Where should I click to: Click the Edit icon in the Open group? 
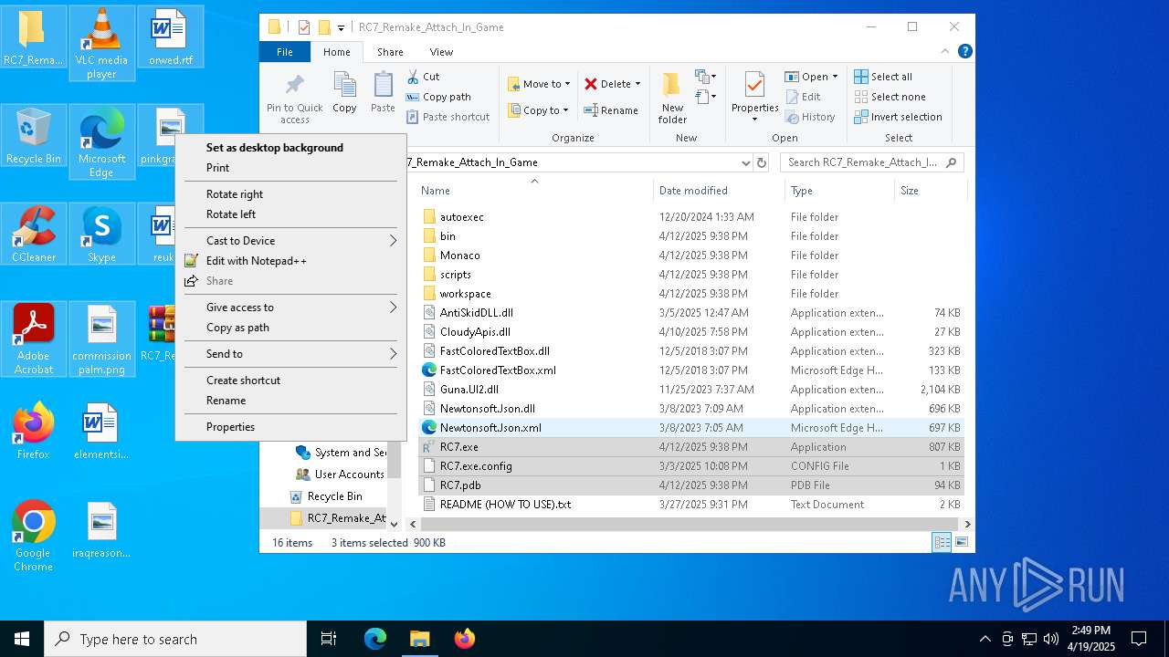point(792,97)
